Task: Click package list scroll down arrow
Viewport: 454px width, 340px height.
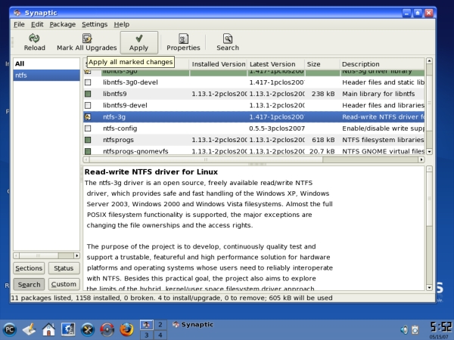Action: (x=429, y=152)
